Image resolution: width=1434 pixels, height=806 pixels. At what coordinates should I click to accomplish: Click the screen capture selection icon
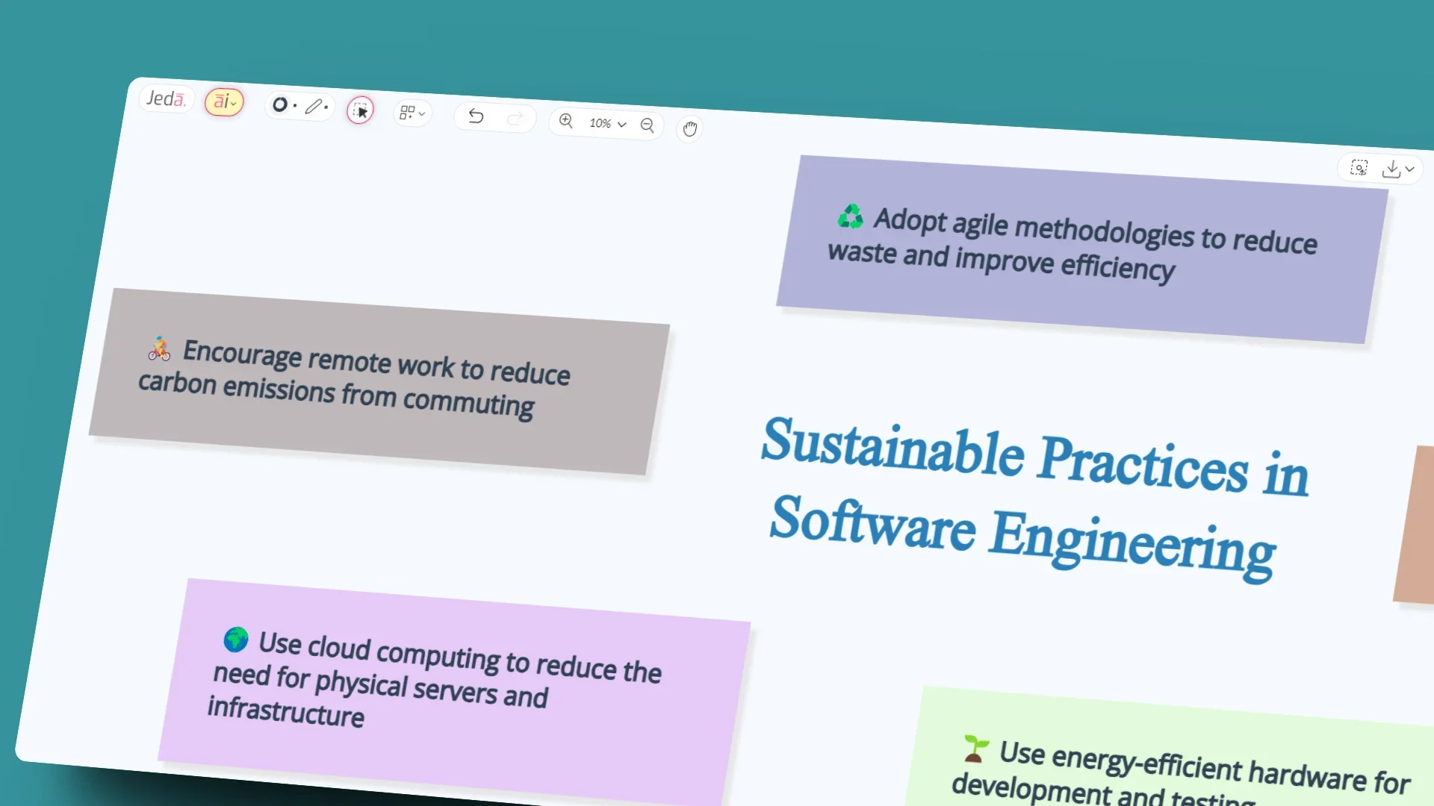point(1359,168)
